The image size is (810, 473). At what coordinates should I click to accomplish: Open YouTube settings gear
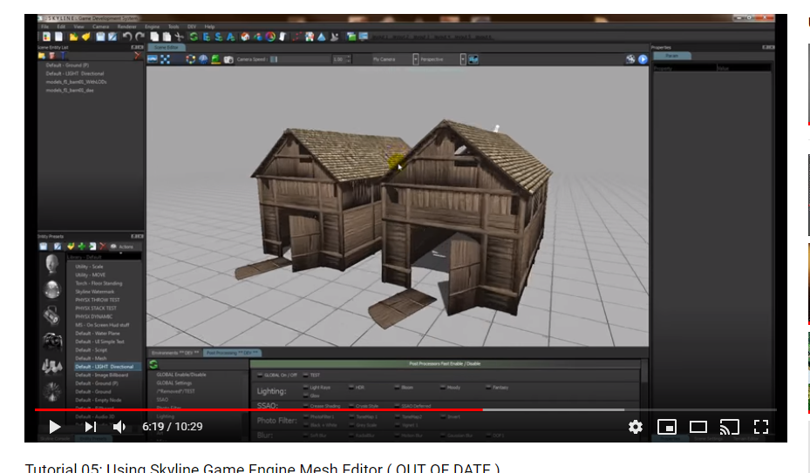pos(636,427)
